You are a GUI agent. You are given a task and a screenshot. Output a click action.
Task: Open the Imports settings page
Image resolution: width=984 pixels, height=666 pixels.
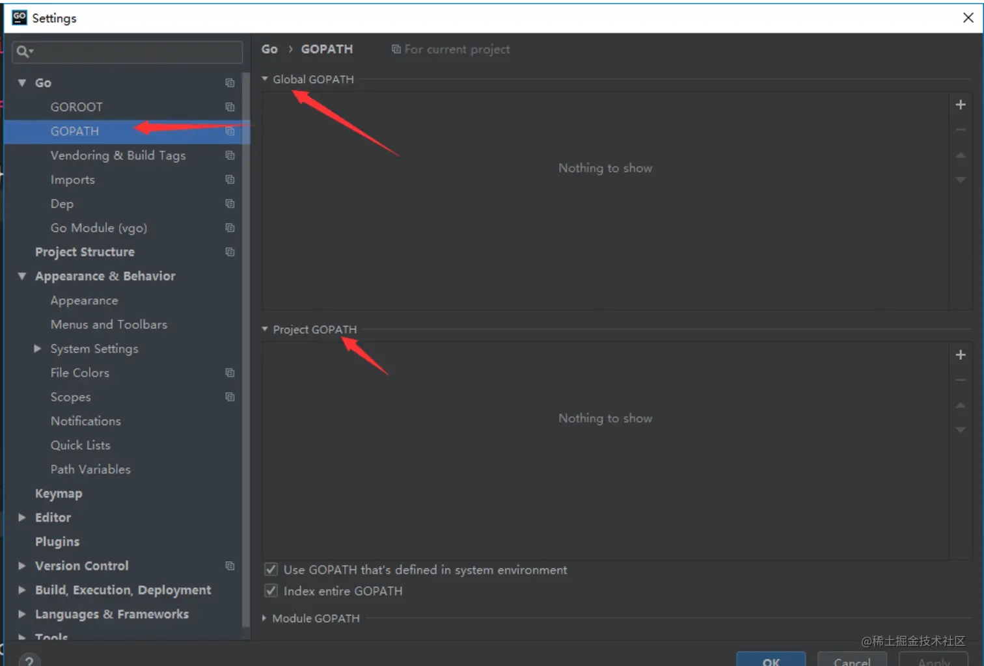(73, 180)
